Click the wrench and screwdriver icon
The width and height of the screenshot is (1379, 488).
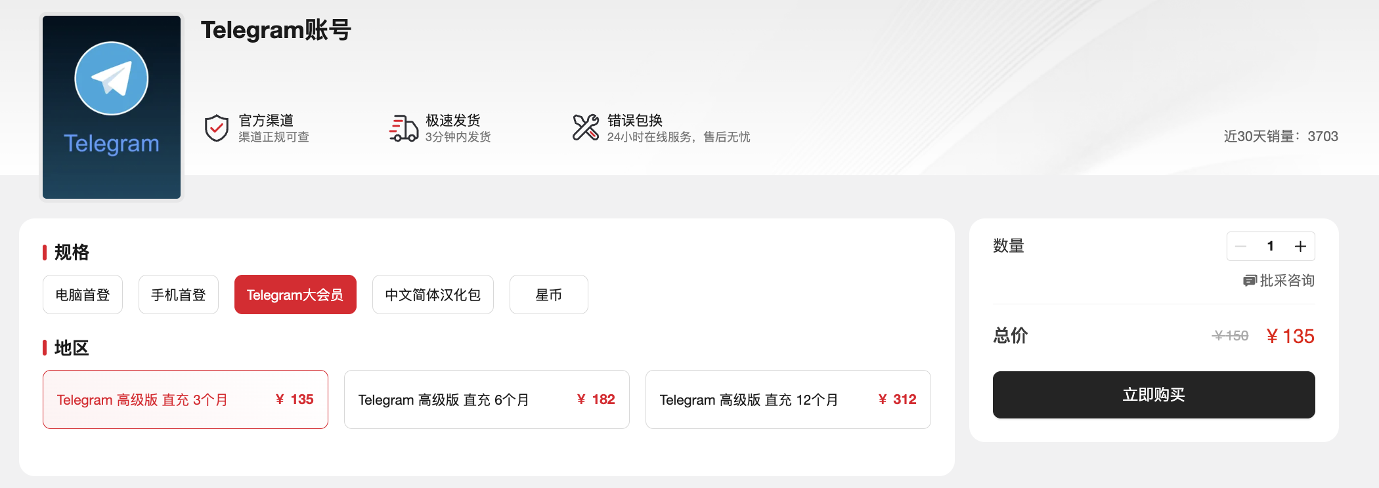click(586, 127)
